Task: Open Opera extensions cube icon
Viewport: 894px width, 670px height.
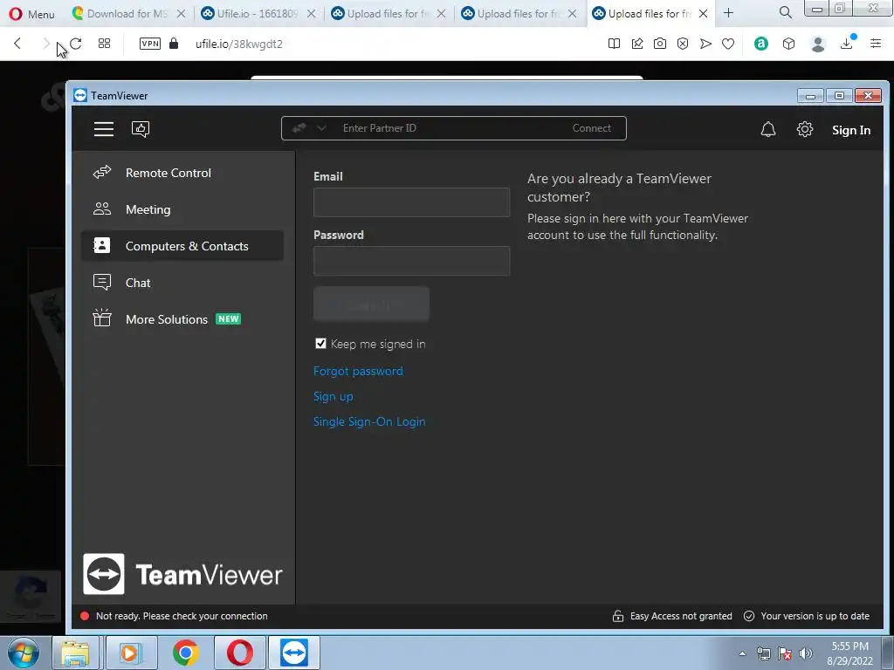Action: 788,44
